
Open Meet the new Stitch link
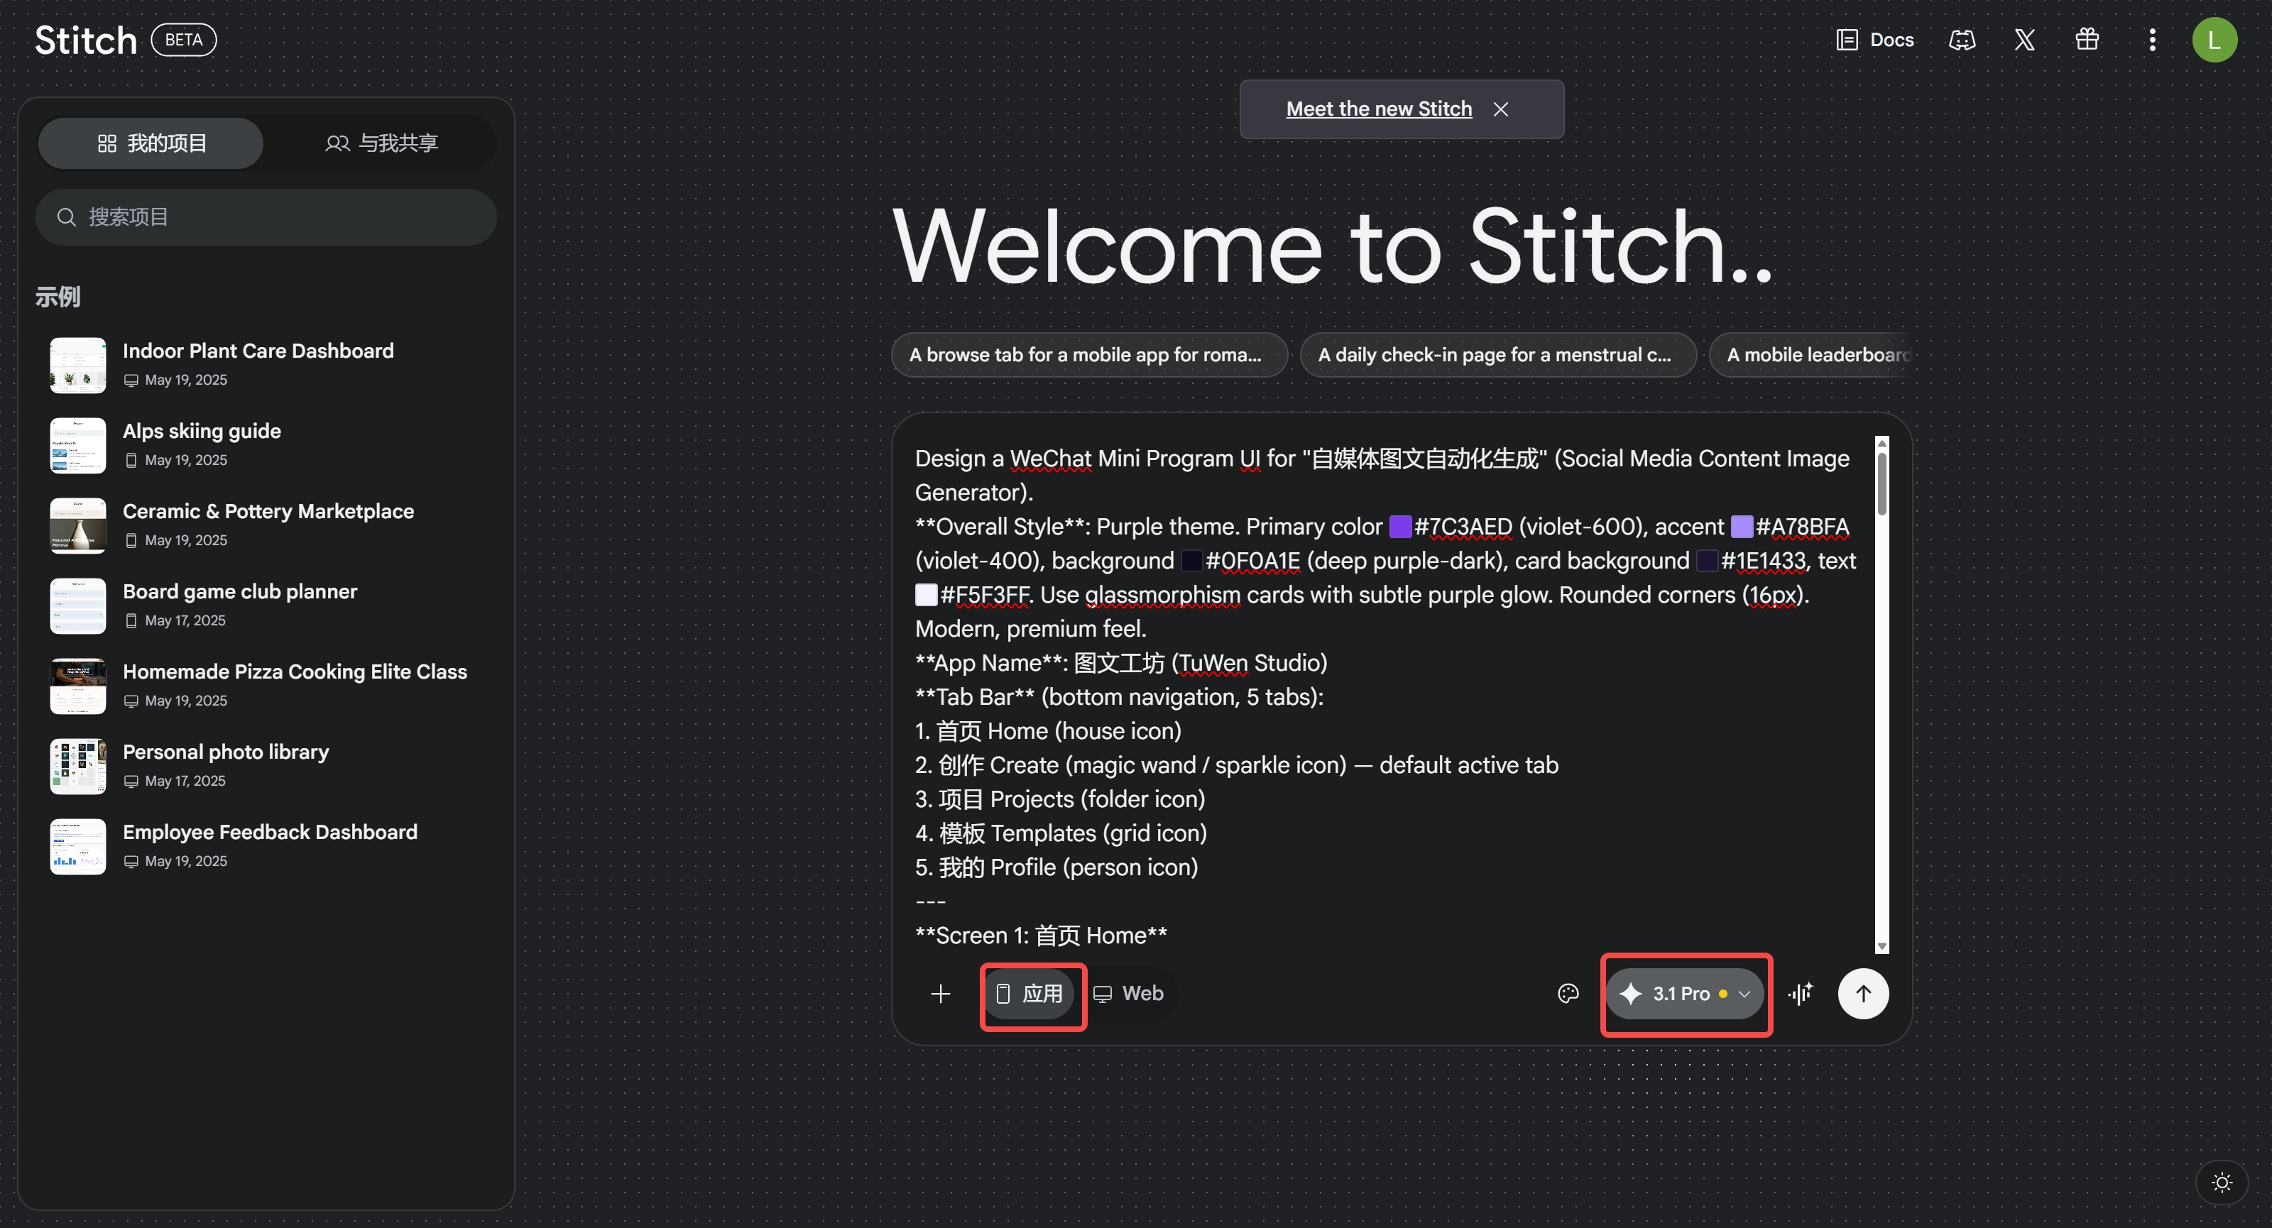[x=1379, y=109]
